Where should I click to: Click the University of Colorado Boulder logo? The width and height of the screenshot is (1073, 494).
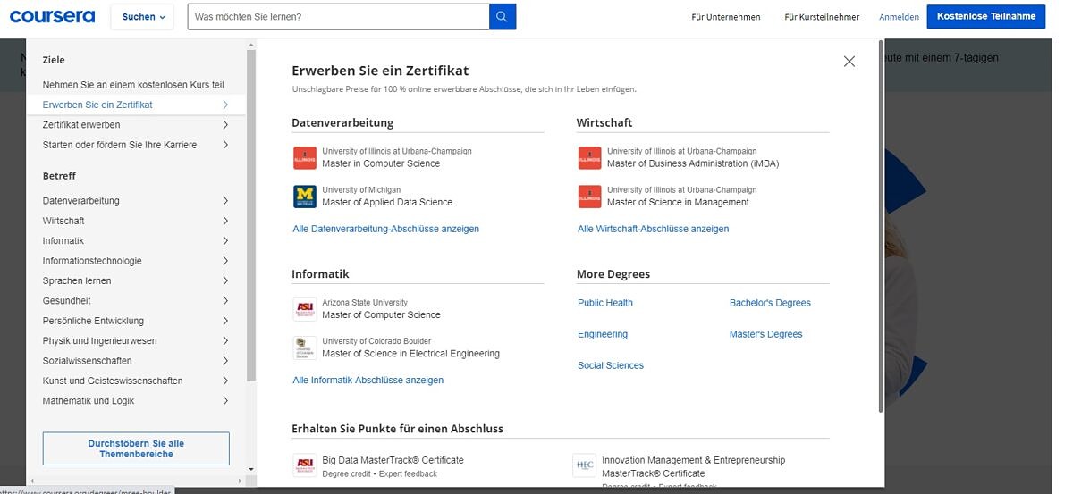click(x=305, y=347)
